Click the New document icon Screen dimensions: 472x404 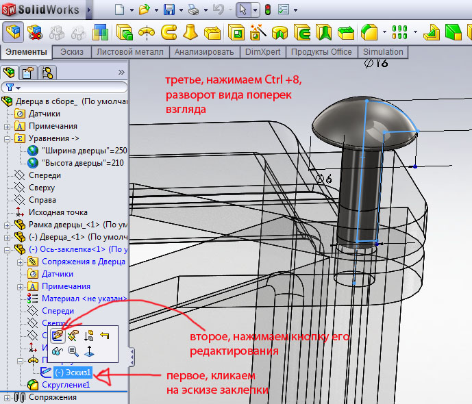tap(119, 10)
